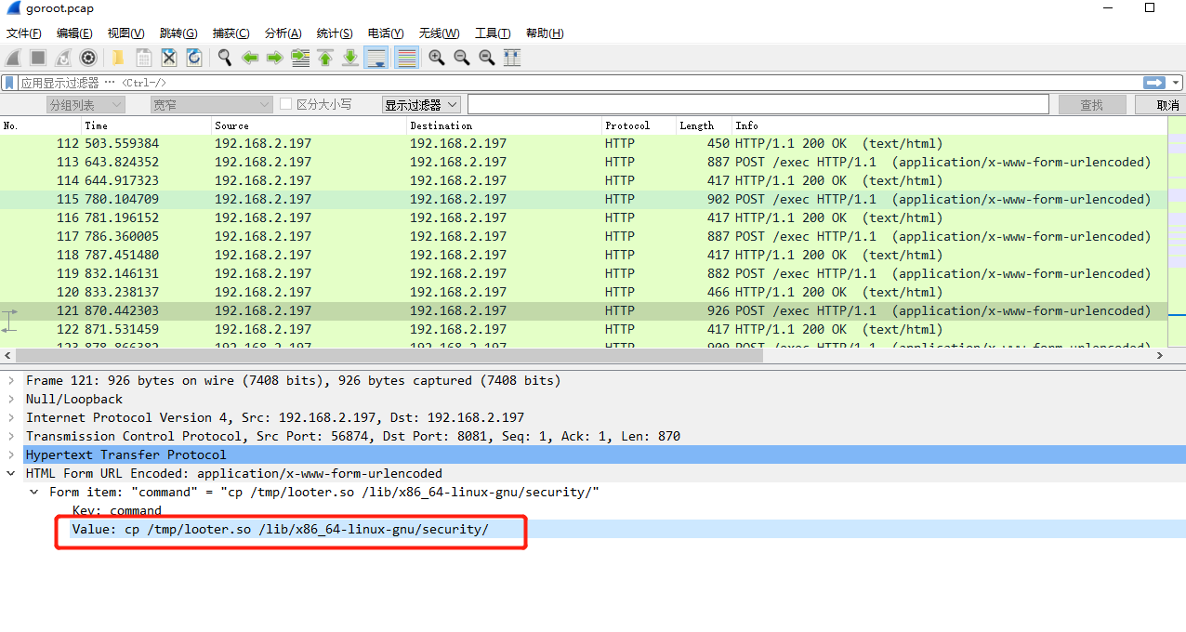1186x632 pixels.
Task: Click the save capture file icon
Action: point(144,58)
